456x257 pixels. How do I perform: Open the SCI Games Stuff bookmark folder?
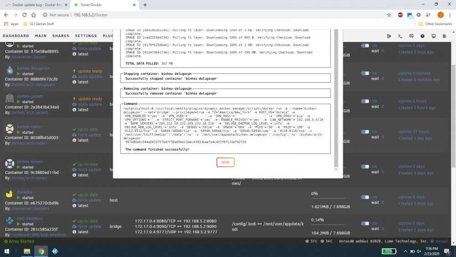coord(38,24)
